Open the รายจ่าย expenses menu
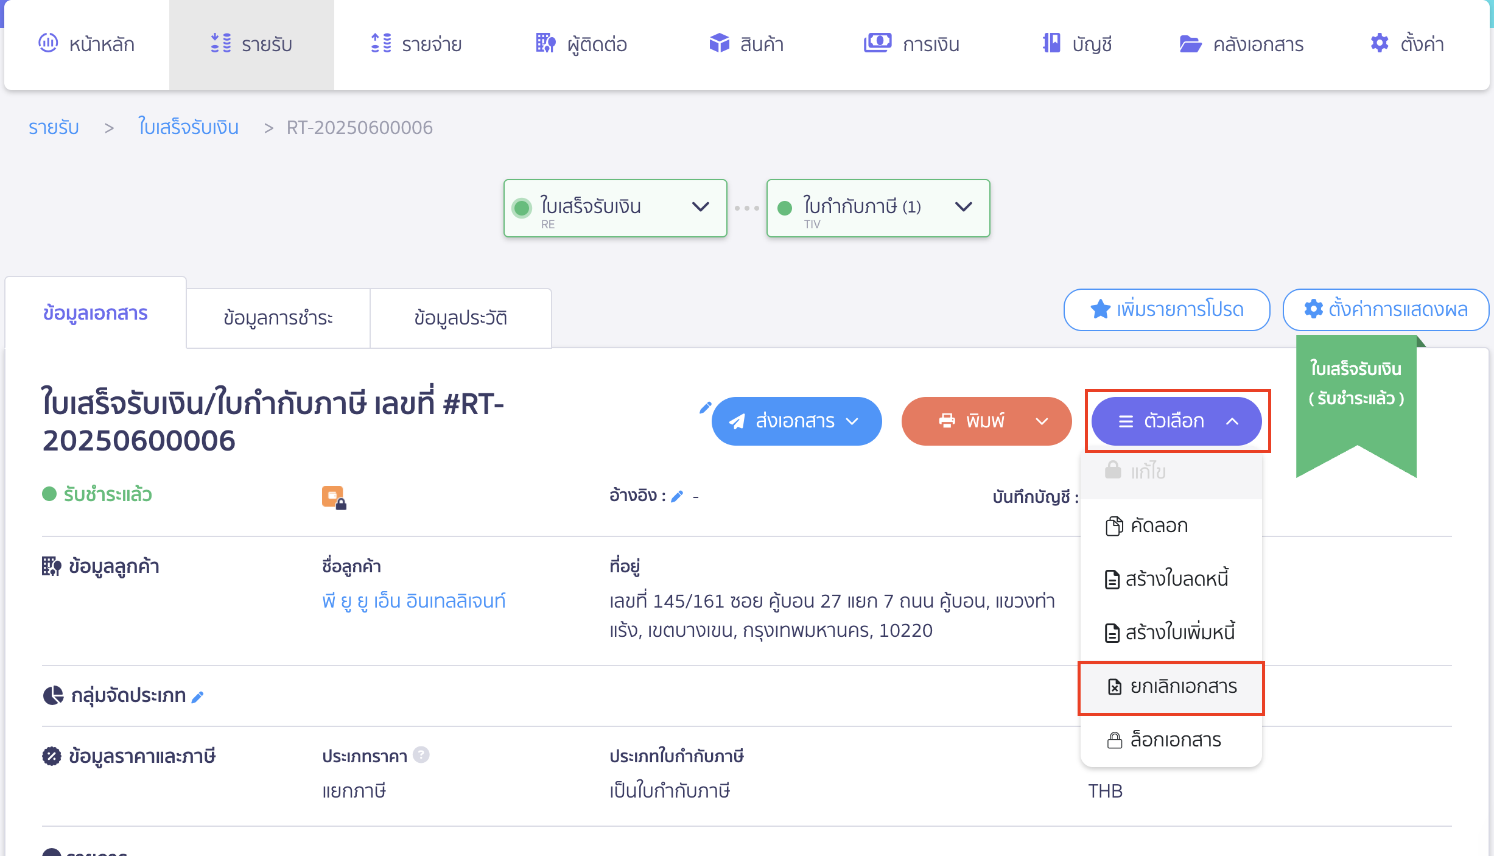This screenshot has width=1494, height=856. (x=416, y=44)
